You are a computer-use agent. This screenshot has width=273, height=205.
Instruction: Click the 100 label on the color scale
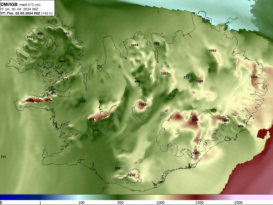[x=81, y=203]
